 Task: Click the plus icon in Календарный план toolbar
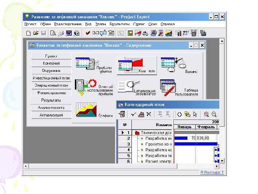tap(180, 114)
